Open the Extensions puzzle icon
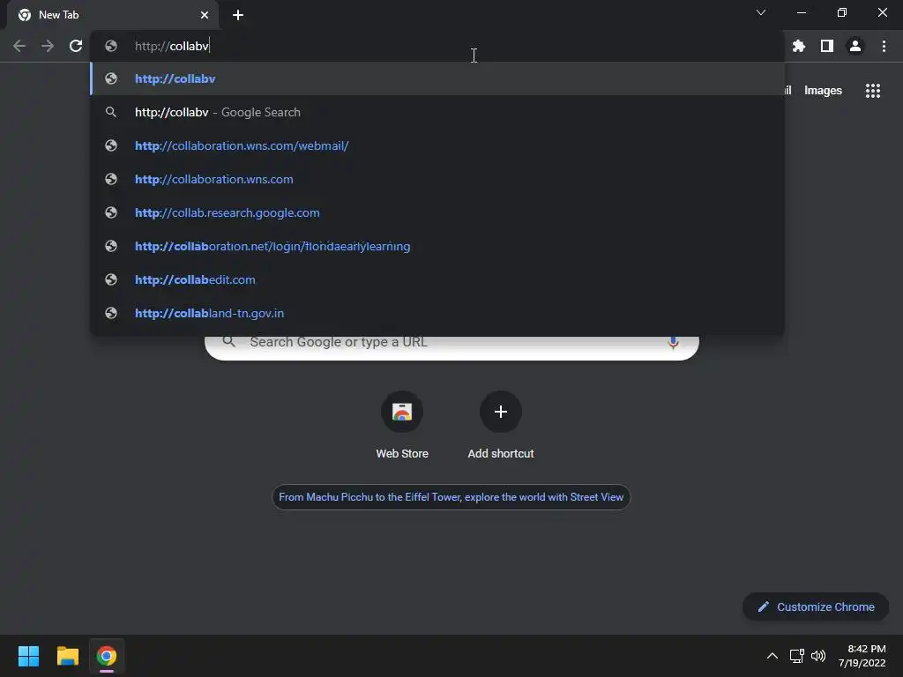The height and width of the screenshot is (677, 903). click(798, 46)
